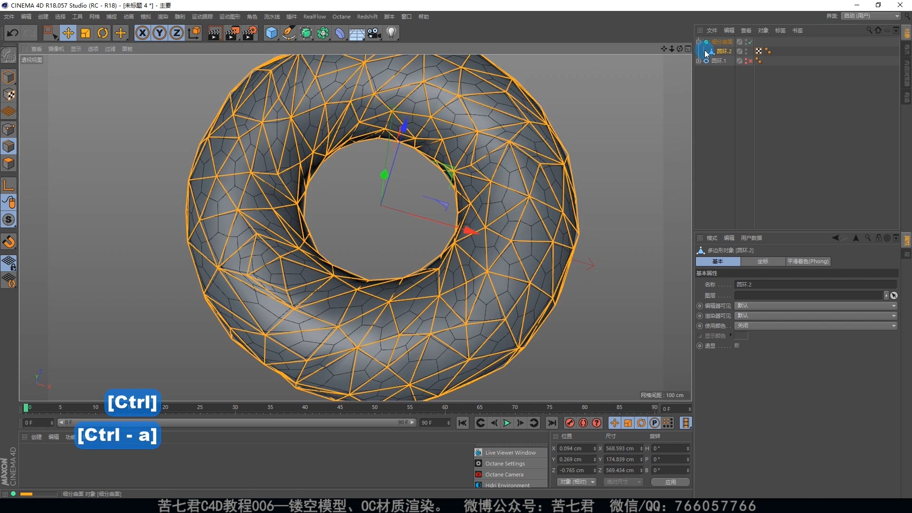Click Record Active Objects red key

coord(570,423)
